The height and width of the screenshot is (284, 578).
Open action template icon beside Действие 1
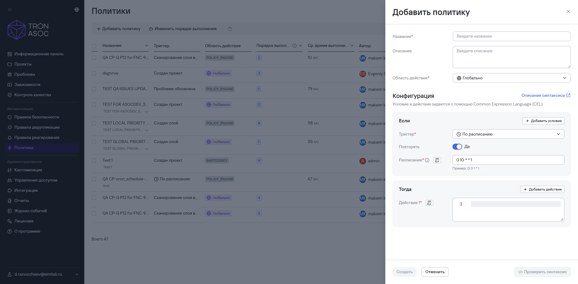click(429, 203)
